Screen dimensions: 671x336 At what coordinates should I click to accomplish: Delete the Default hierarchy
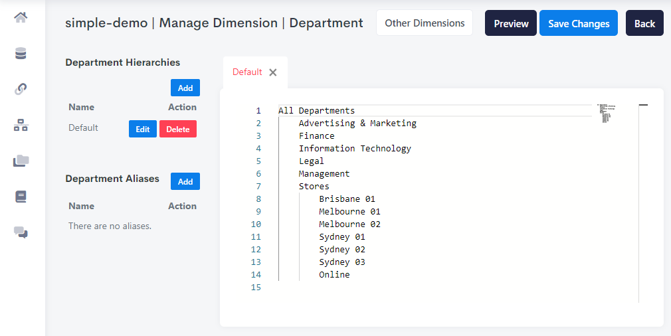click(178, 129)
